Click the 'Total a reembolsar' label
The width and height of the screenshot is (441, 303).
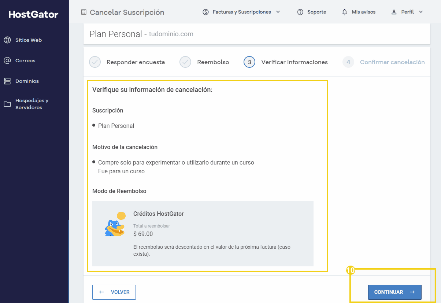point(152,226)
